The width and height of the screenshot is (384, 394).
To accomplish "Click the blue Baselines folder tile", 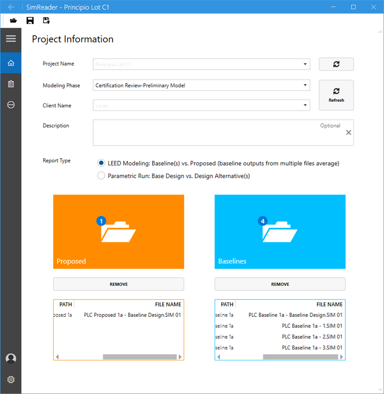I will click(280, 232).
